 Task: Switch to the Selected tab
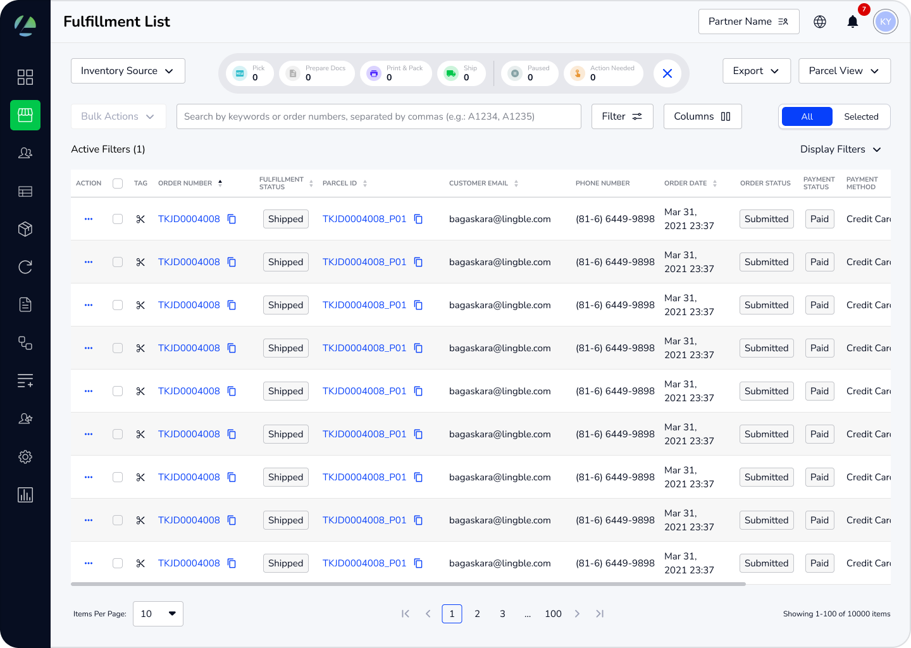coord(861,116)
